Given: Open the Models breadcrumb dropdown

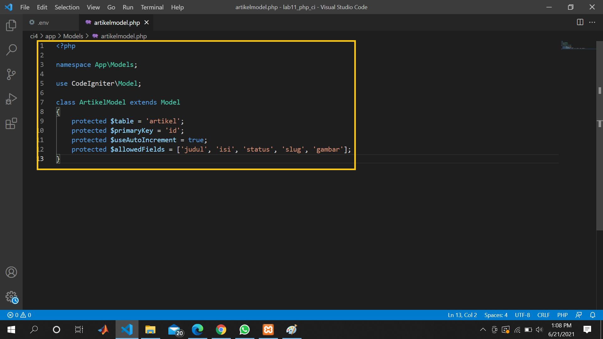Looking at the screenshot, I should [73, 36].
